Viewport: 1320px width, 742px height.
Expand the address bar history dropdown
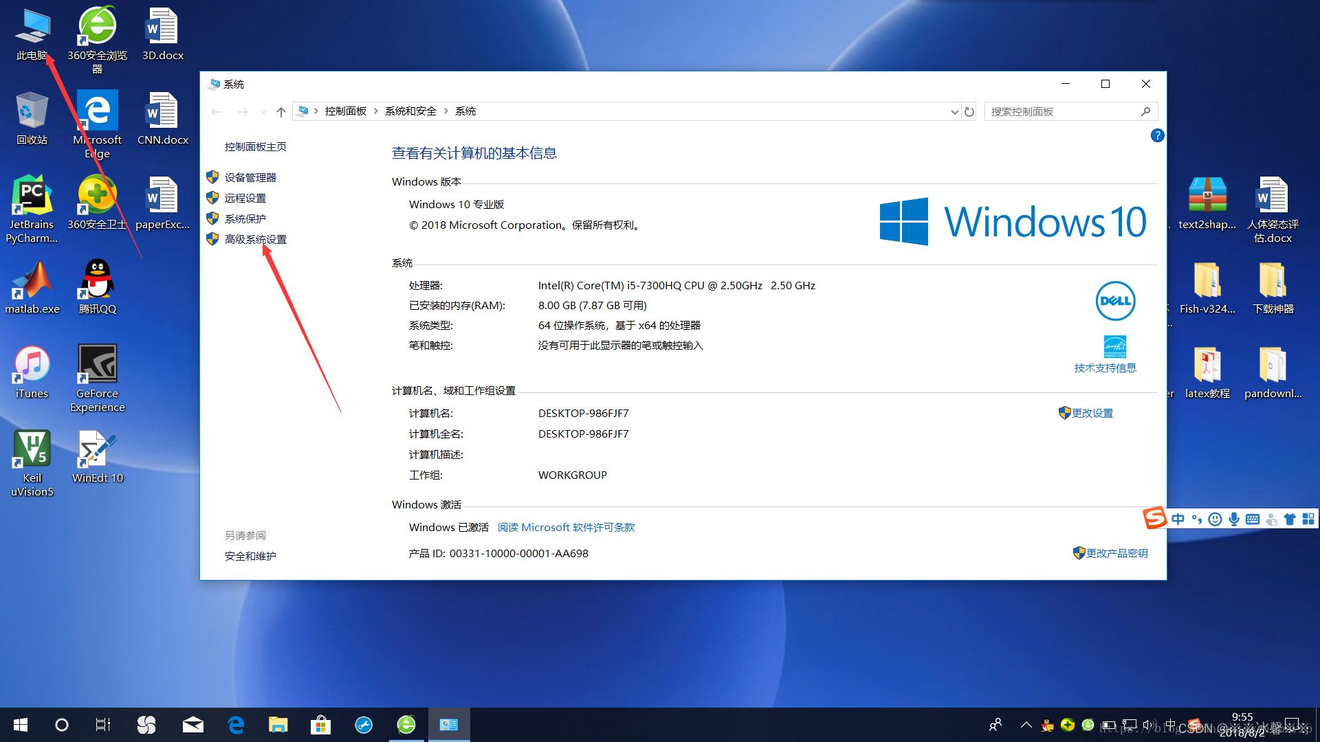click(954, 111)
